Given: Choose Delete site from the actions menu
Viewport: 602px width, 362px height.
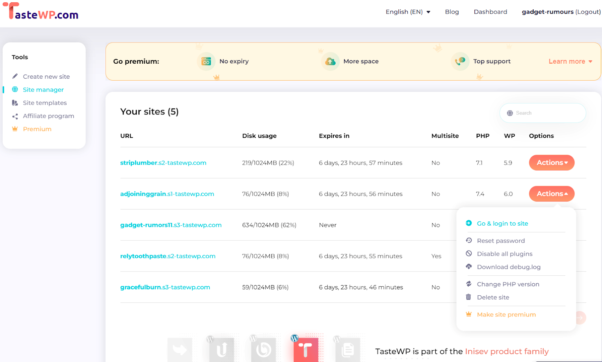Looking at the screenshot, I should click(x=493, y=297).
